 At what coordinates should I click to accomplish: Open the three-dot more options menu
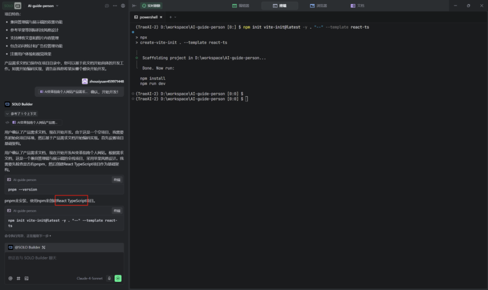(115, 6)
